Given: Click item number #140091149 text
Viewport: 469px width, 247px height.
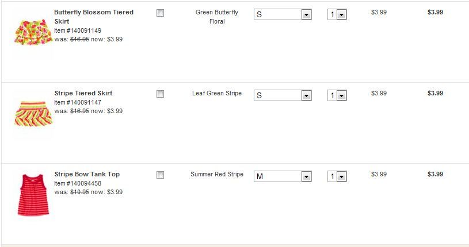Looking at the screenshot, I should (78, 30).
